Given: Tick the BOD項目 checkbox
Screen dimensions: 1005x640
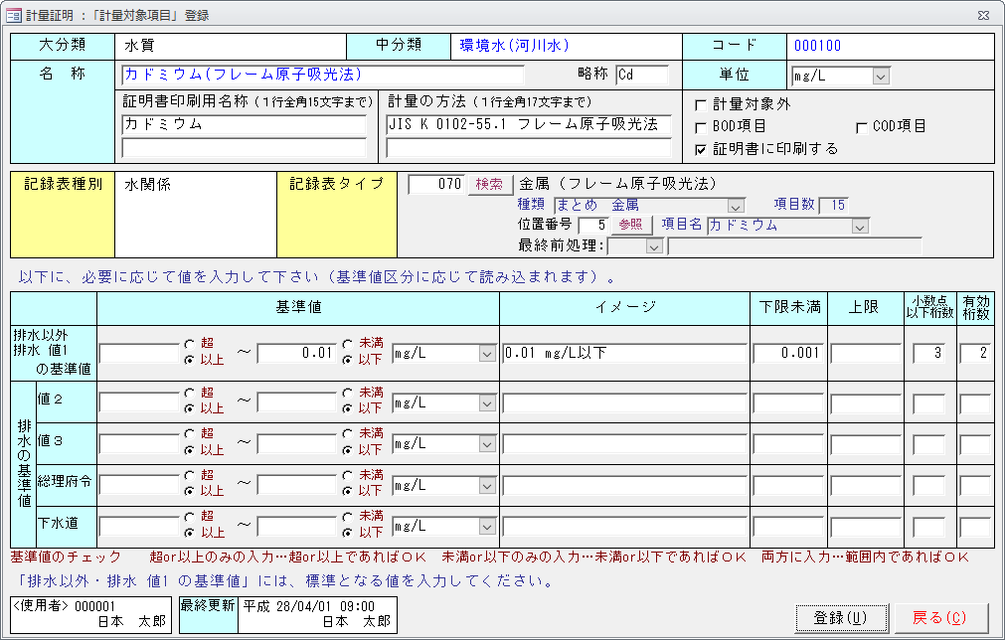Looking at the screenshot, I should tap(701, 127).
